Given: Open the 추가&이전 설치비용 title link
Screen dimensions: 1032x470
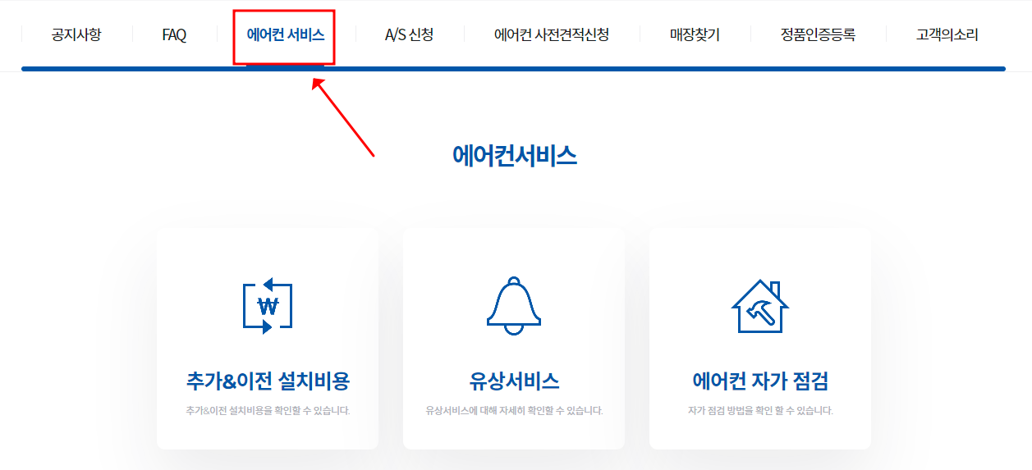Looking at the screenshot, I should [x=268, y=381].
